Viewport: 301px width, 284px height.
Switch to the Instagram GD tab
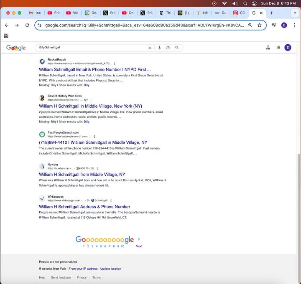[x=239, y=13]
